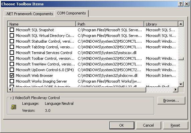Select Microsoft Terminal Services Control name
The height and width of the screenshot is (133, 191).
click(44, 53)
